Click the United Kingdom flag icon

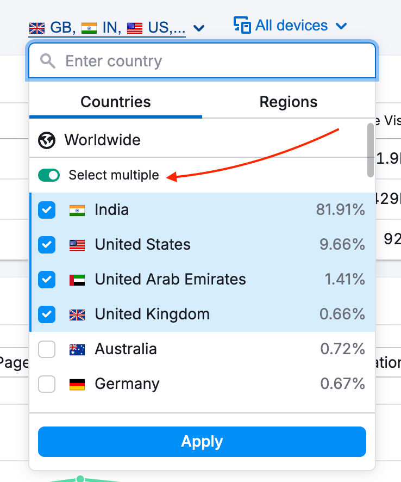point(77,314)
